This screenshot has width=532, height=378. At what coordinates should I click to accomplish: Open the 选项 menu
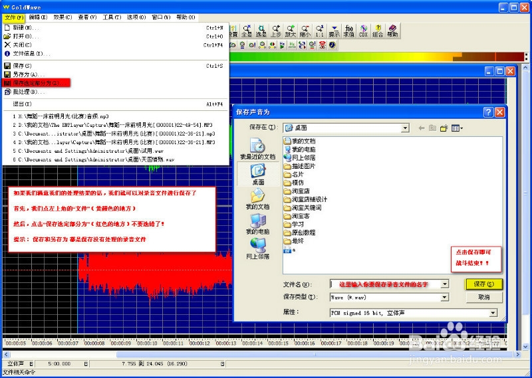tap(136, 17)
